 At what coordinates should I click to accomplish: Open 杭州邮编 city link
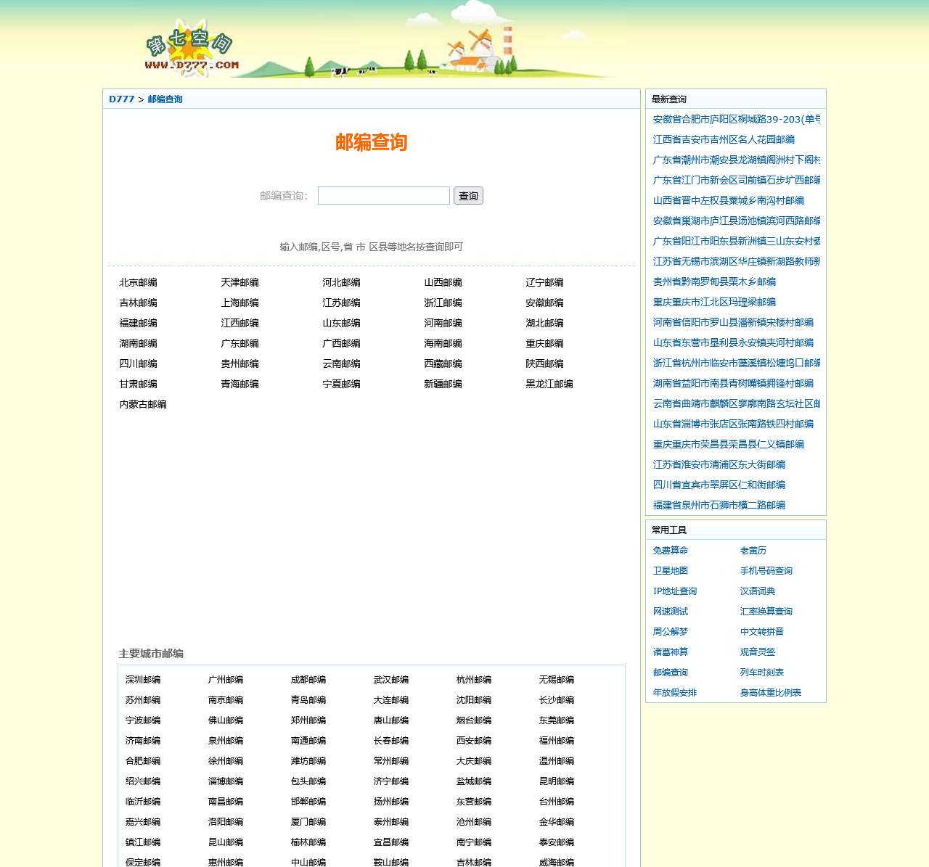[x=472, y=680]
